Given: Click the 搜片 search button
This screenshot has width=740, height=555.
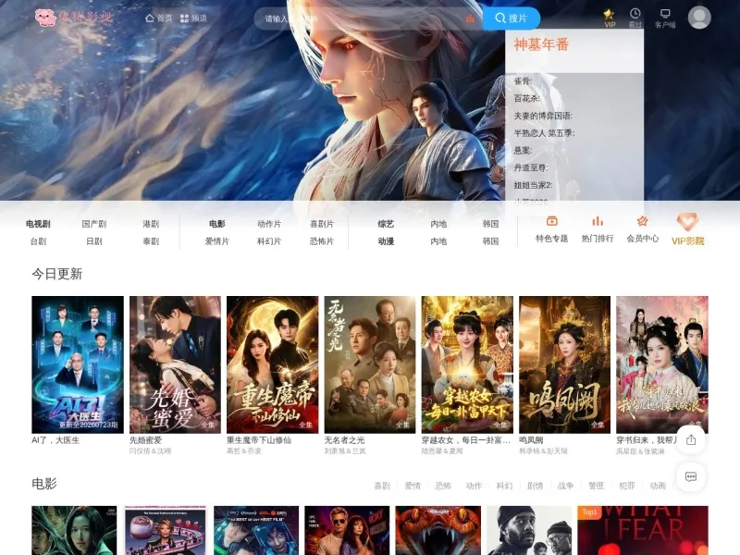Looking at the screenshot, I should point(512,18).
